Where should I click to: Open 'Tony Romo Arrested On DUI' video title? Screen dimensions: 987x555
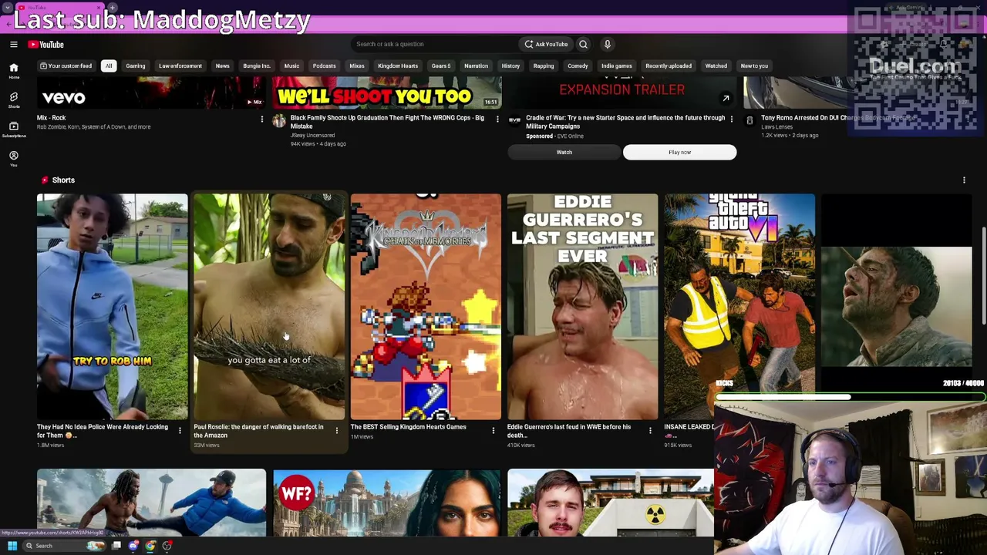838,118
